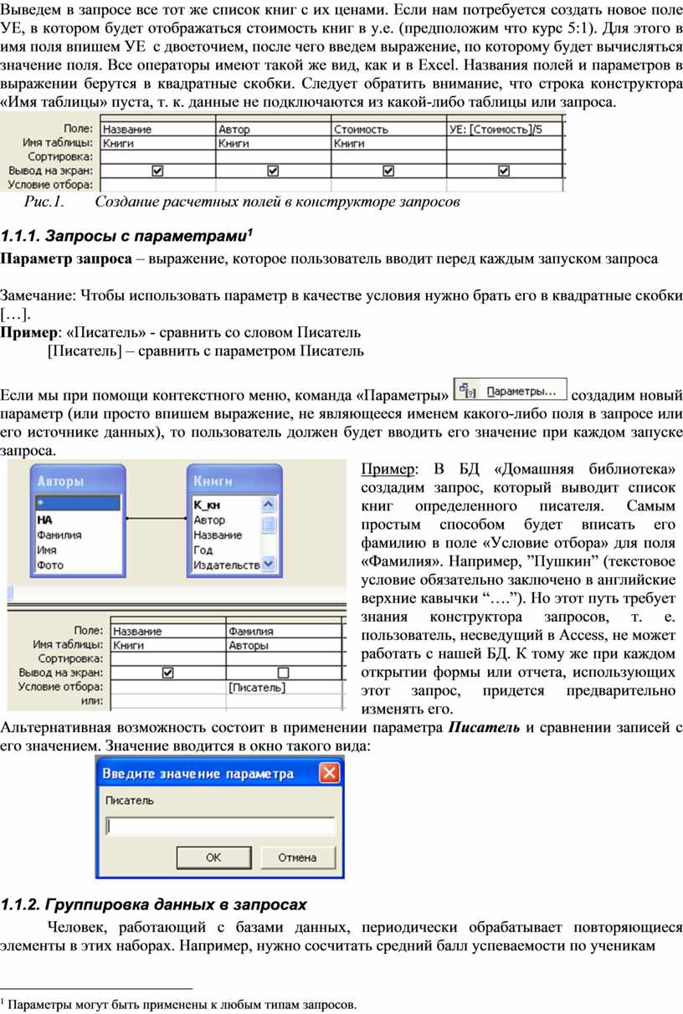This screenshot has height=1014, width=683.
Task: Click scroll-up arrow in Книги field list
Action: click(269, 505)
